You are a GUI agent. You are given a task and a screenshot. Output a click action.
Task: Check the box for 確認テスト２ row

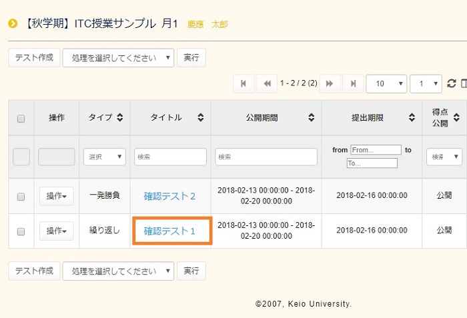point(21,197)
